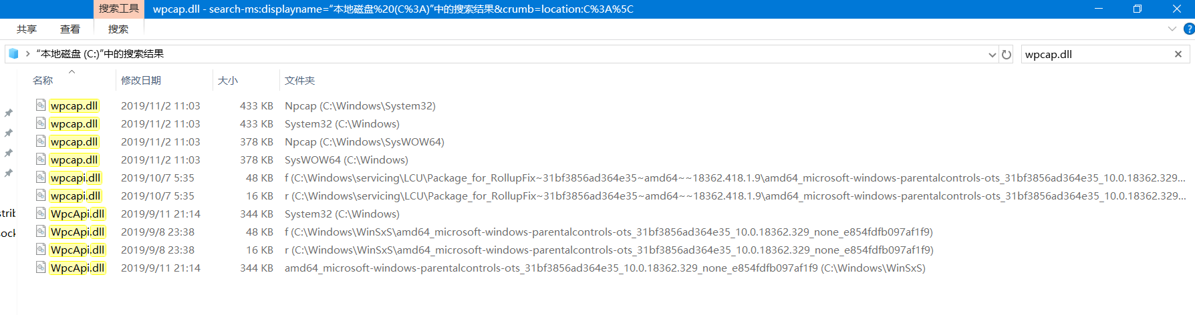Click the blue location icon in the address bar
1195x315 pixels.
[13, 53]
